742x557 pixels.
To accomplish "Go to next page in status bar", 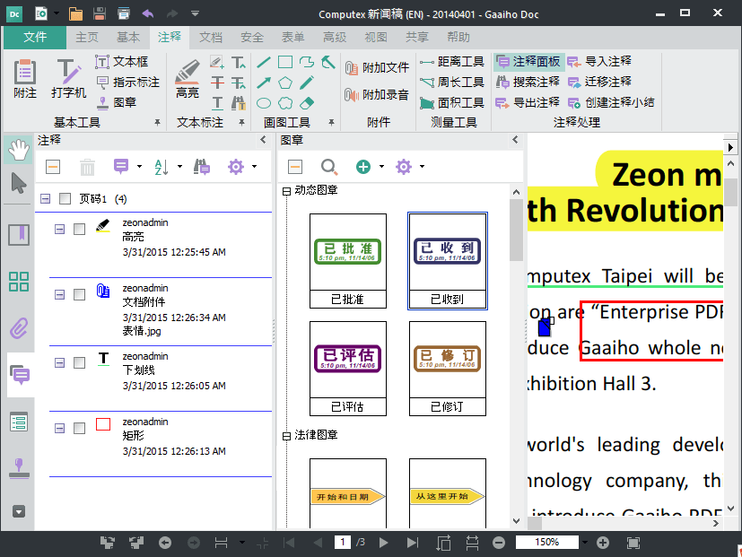I will 383,543.
